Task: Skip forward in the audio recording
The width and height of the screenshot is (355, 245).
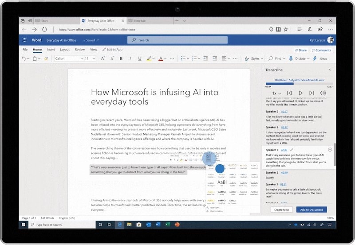Action: coord(312,93)
